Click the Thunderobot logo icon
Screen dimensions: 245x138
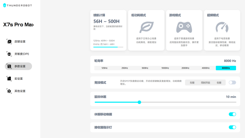[5, 5]
